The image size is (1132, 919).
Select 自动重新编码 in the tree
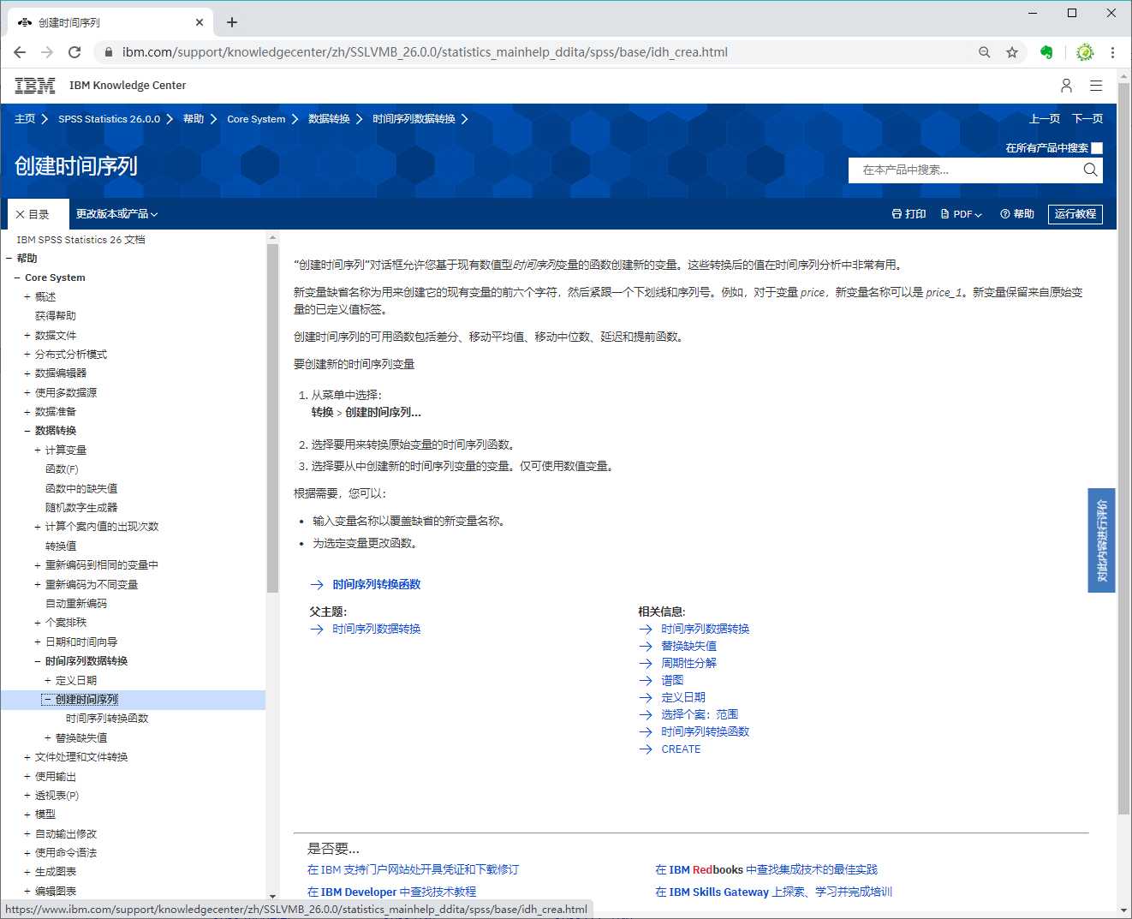coord(76,604)
